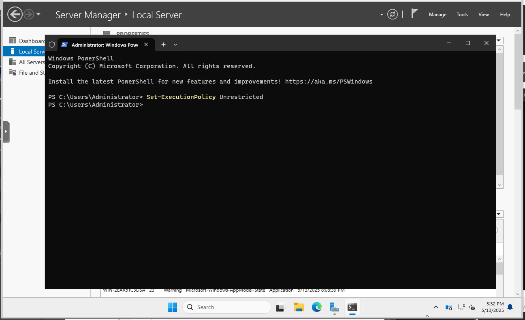Open the Server Manager tasks dropdown arrow
525x320 pixels.
381,14
